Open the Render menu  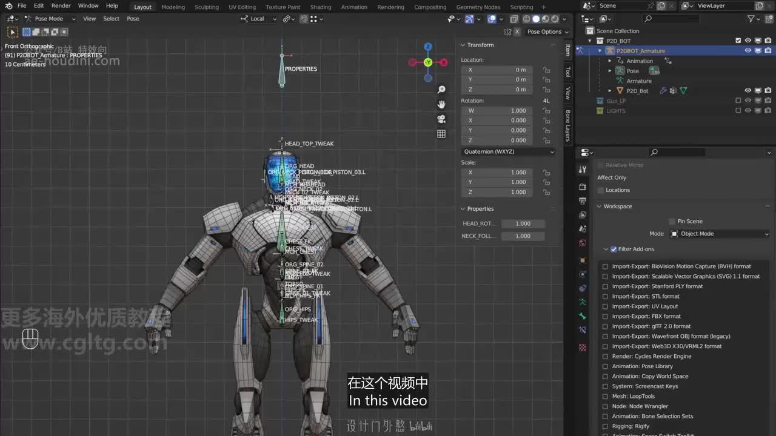click(61, 6)
